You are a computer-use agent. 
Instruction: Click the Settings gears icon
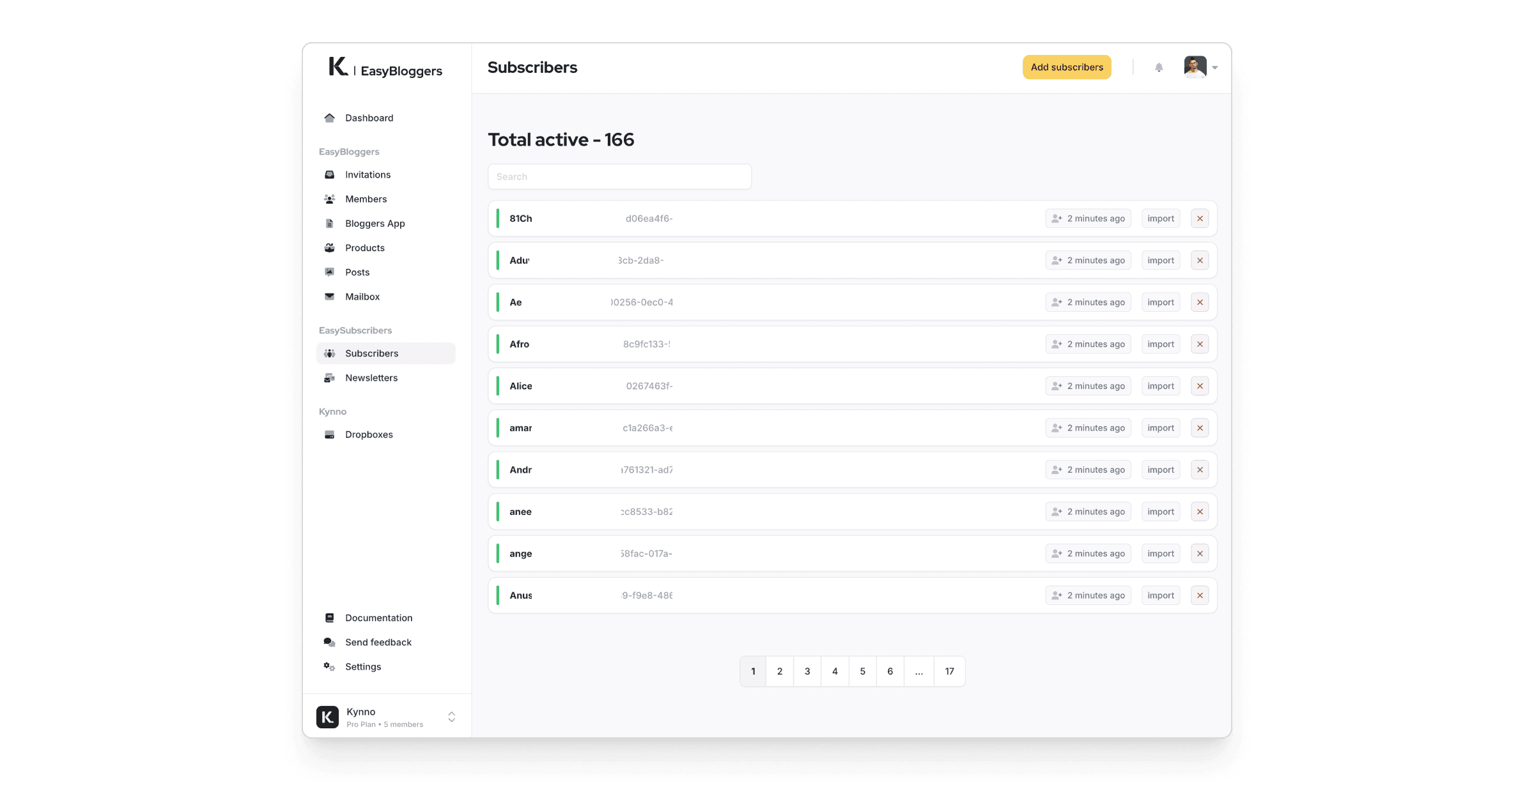point(329,666)
